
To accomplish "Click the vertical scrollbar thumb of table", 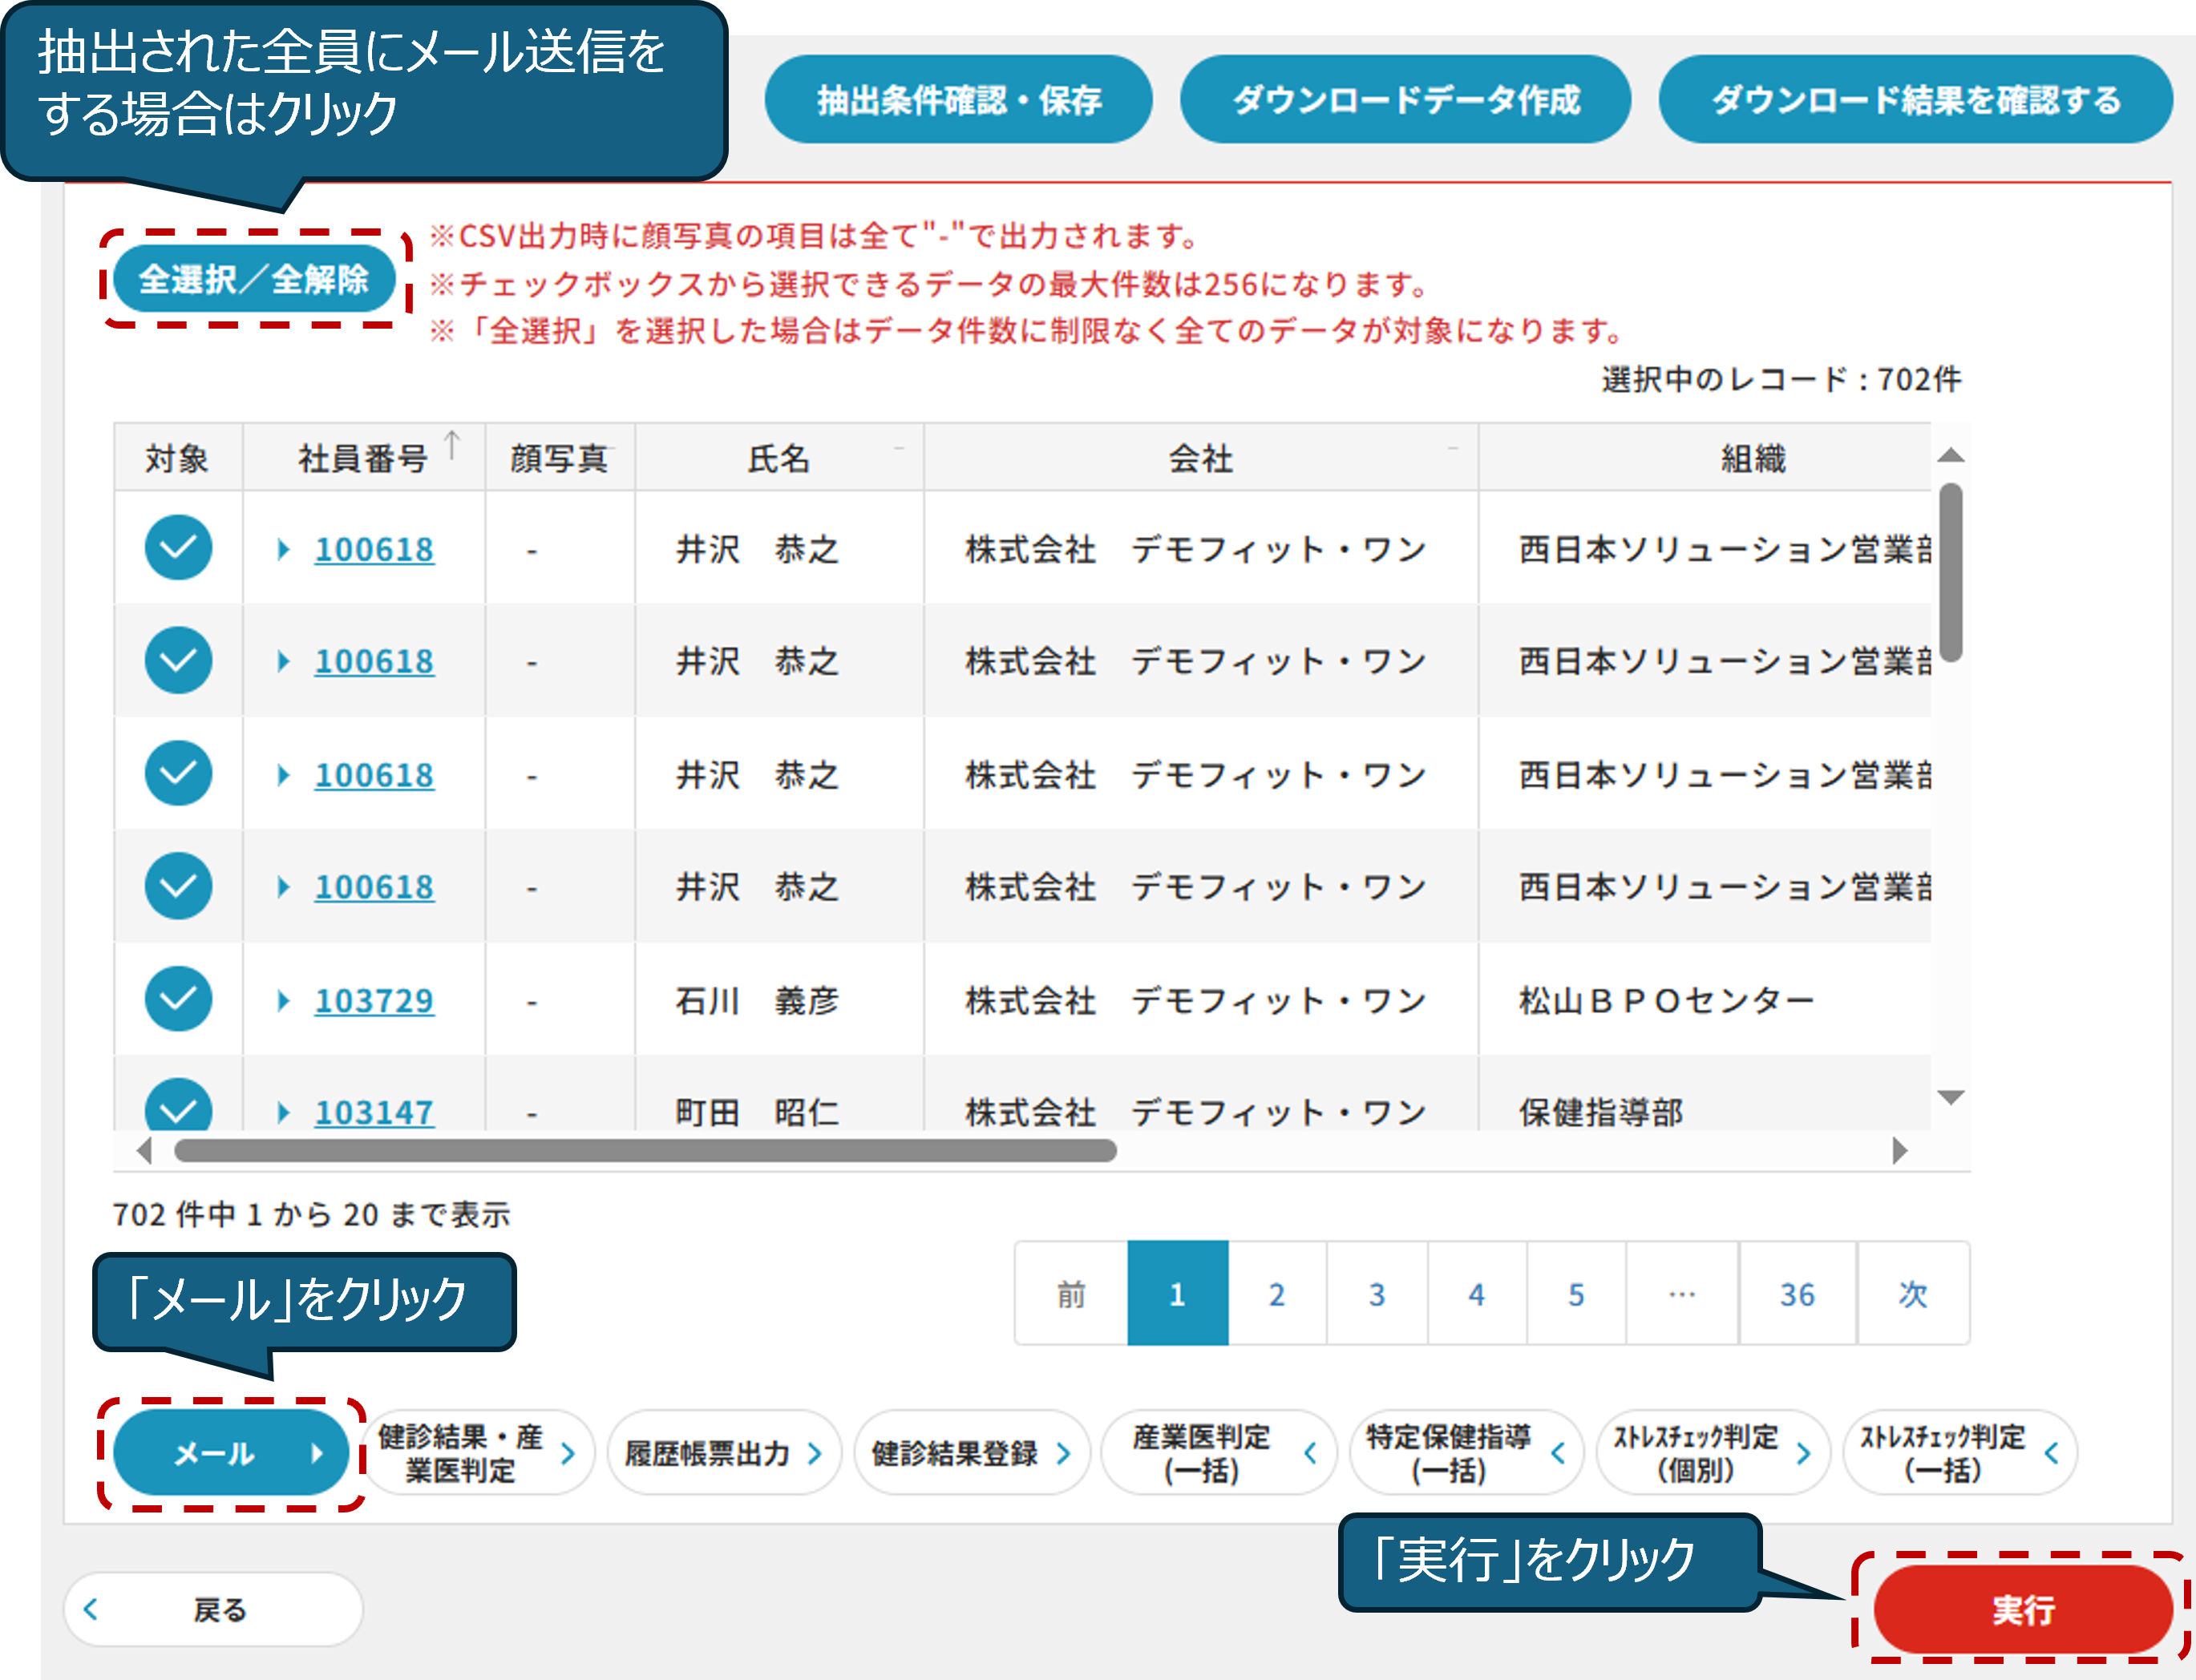I will pos(1950,572).
